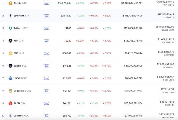Image resolution: width=178 pixels, height=120 pixels.
Task: Click the BNB logo icon
Action: [10, 53]
